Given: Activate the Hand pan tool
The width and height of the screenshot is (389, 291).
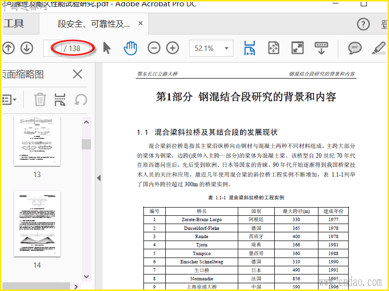Looking at the screenshot, I should (130, 48).
